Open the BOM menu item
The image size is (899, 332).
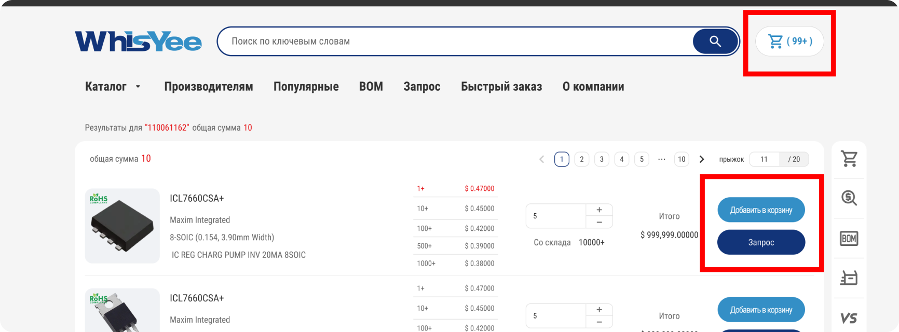pos(371,87)
